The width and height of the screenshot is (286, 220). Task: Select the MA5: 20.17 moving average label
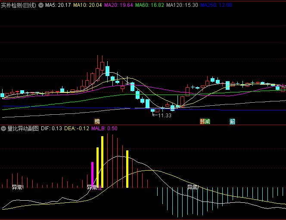[58, 5]
